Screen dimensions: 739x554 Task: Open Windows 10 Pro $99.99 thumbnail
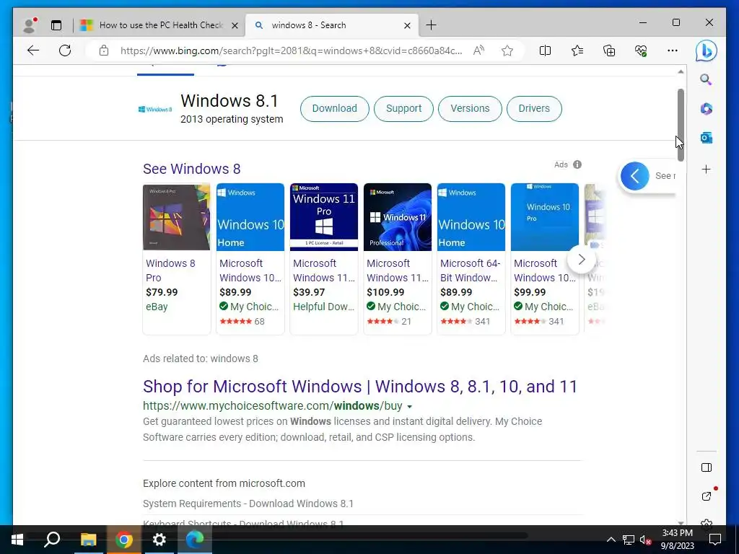(545, 216)
